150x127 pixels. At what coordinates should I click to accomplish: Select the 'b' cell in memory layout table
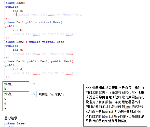(x=16, y=89)
